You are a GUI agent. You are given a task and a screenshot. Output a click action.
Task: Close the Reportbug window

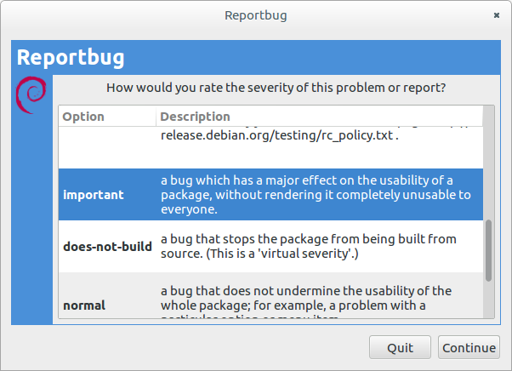tap(496, 15)
